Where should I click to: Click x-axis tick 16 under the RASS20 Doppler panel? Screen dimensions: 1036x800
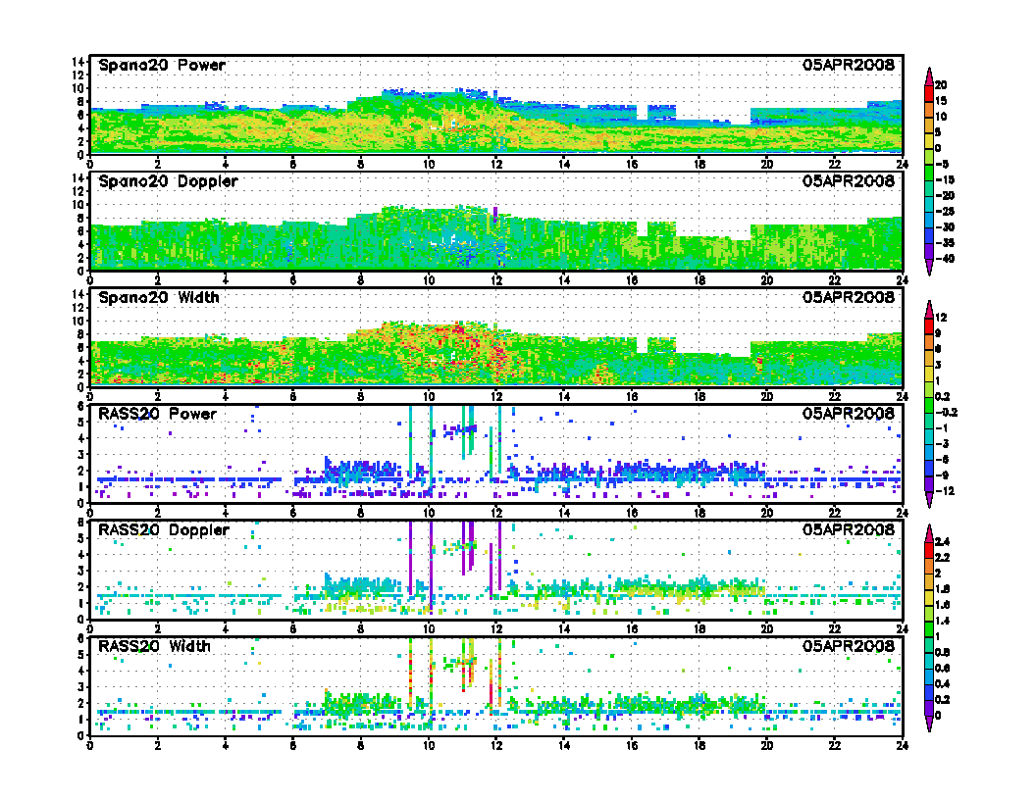coord(632,628)
